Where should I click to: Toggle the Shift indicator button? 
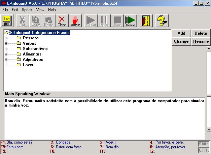(204, 144)
